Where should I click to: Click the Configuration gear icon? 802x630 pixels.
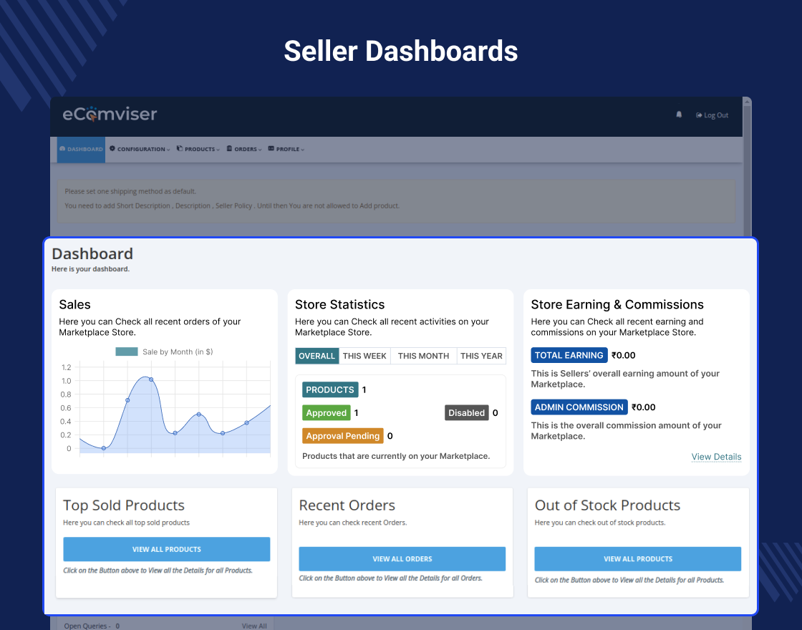pyautogui.click(x=112, y=148)
